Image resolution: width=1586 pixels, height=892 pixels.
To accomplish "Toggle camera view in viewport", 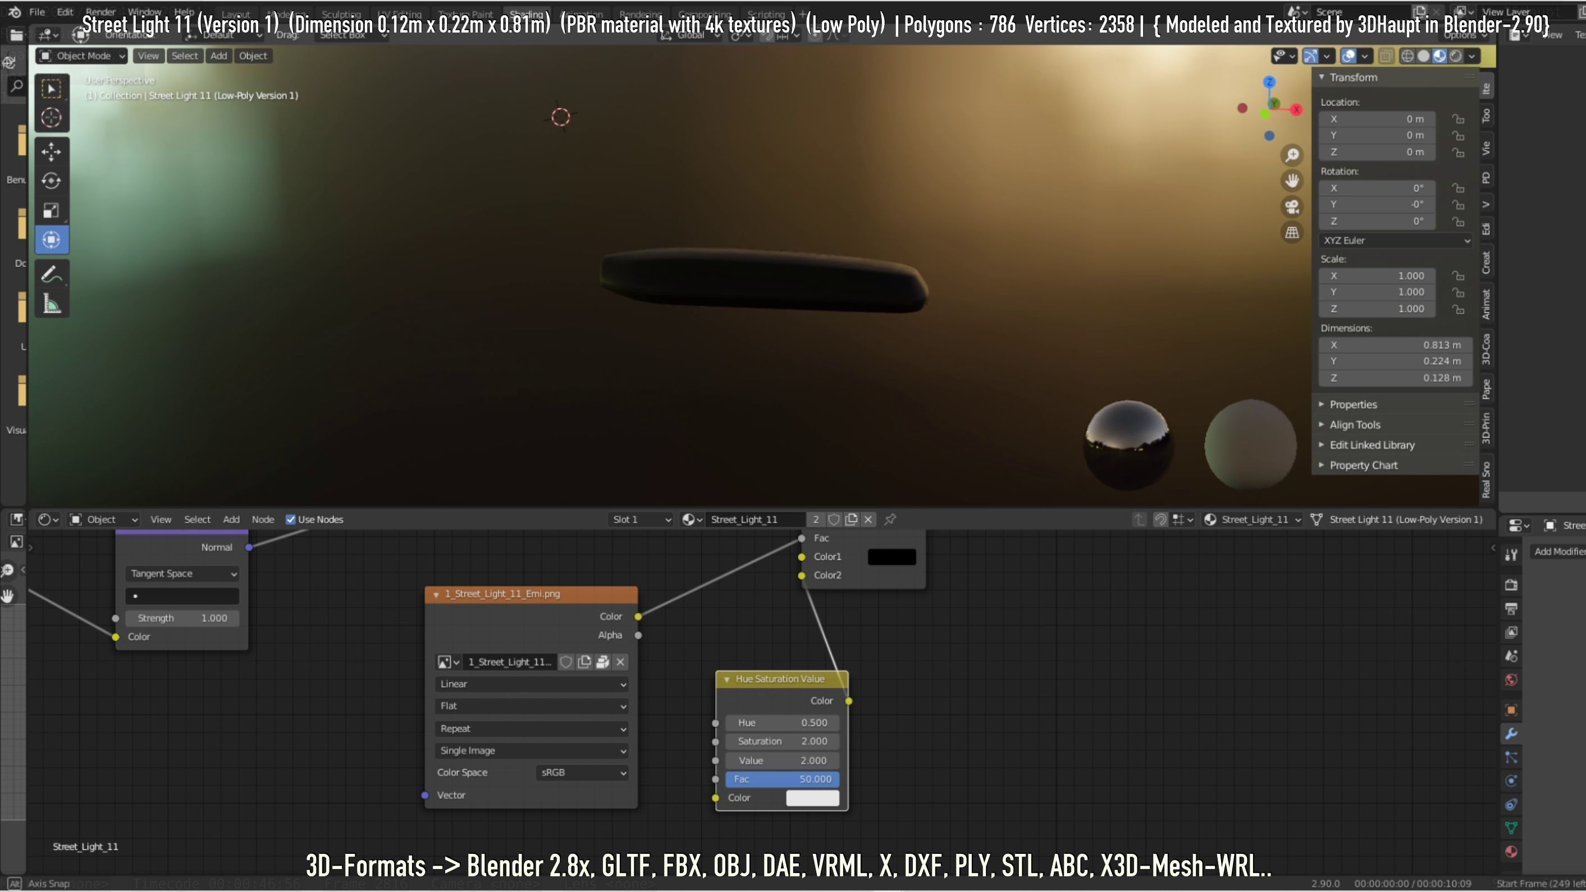I will click(x=1292, y=206).
